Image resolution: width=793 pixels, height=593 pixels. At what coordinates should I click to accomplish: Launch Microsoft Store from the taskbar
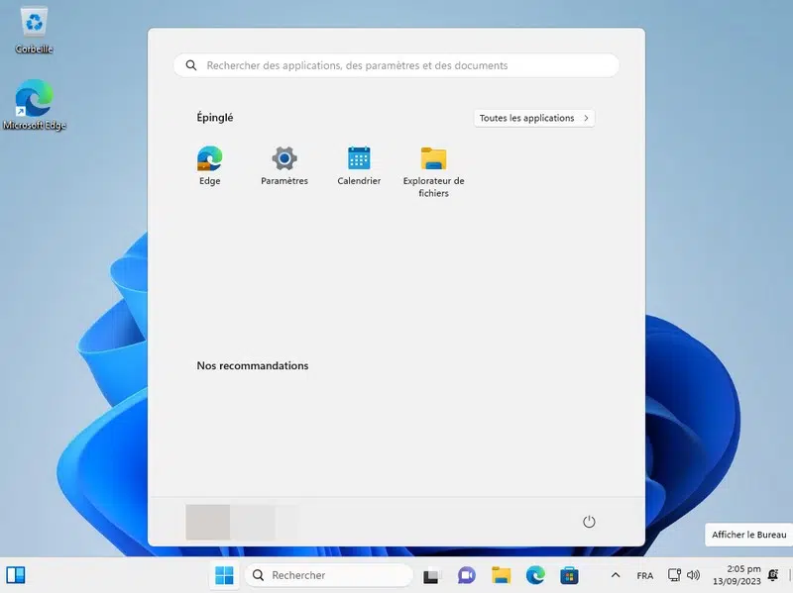[x=569, y=575]
